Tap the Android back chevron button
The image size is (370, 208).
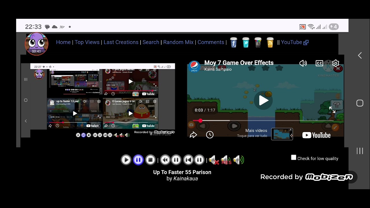coord(360,55)
